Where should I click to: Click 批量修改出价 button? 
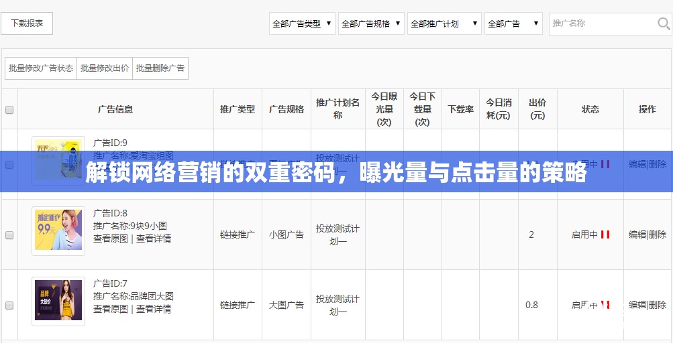point(105,68)
